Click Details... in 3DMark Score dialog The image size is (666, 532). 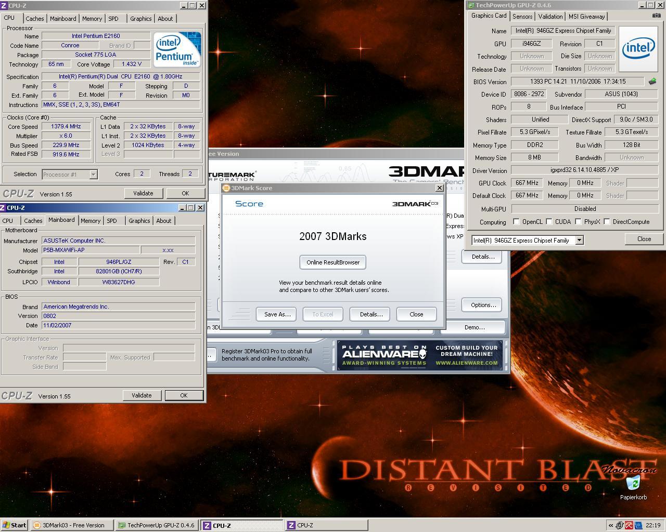[371, 314]
